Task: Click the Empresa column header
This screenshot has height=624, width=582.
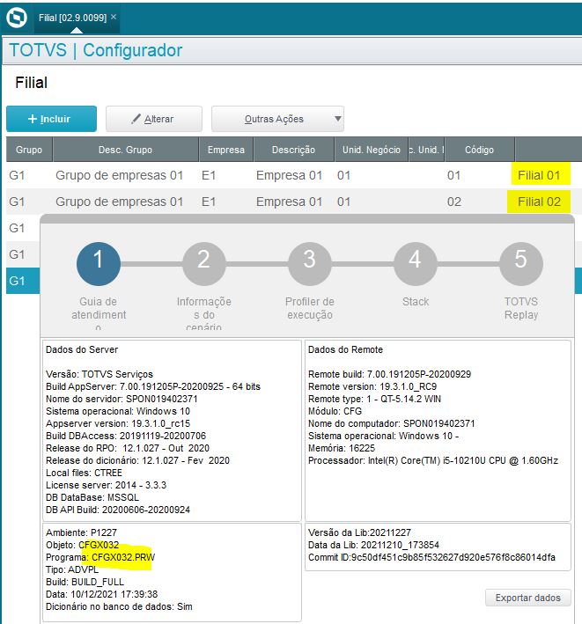Action: (226, 150)
